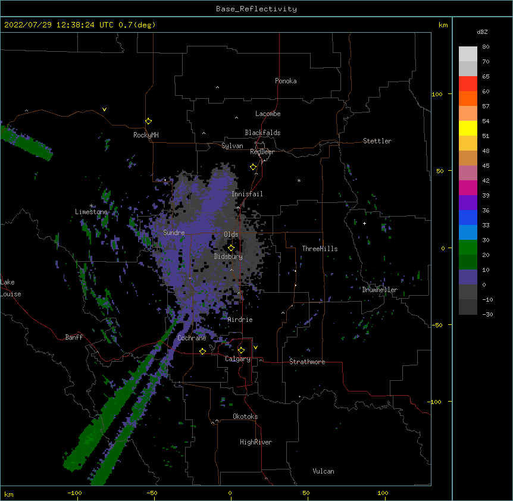The image size is (513, 501).
Task: Click yellow marker north of Calgary label
Action: click(241, 350)
